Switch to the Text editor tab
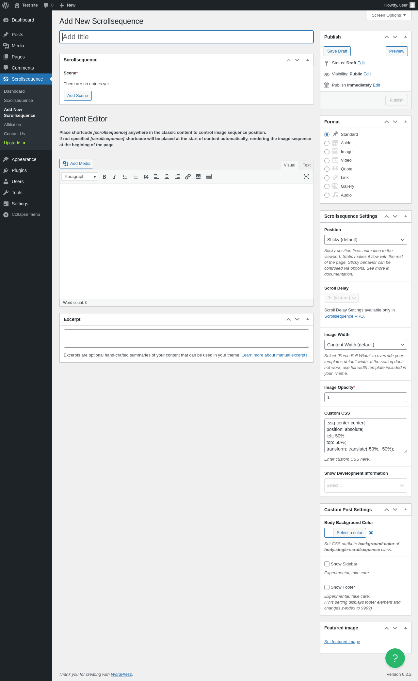Viewport: 418px width, 681px height. (307, 165)
